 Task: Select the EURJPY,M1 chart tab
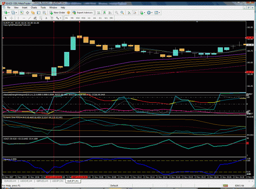(x=73, y=181)
